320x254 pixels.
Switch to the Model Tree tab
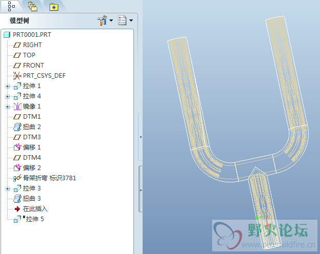point(11,7)
